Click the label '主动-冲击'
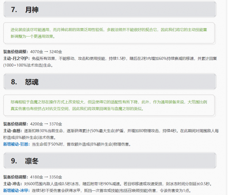Screen dimensions: 228x195 [x=12, y=184]
